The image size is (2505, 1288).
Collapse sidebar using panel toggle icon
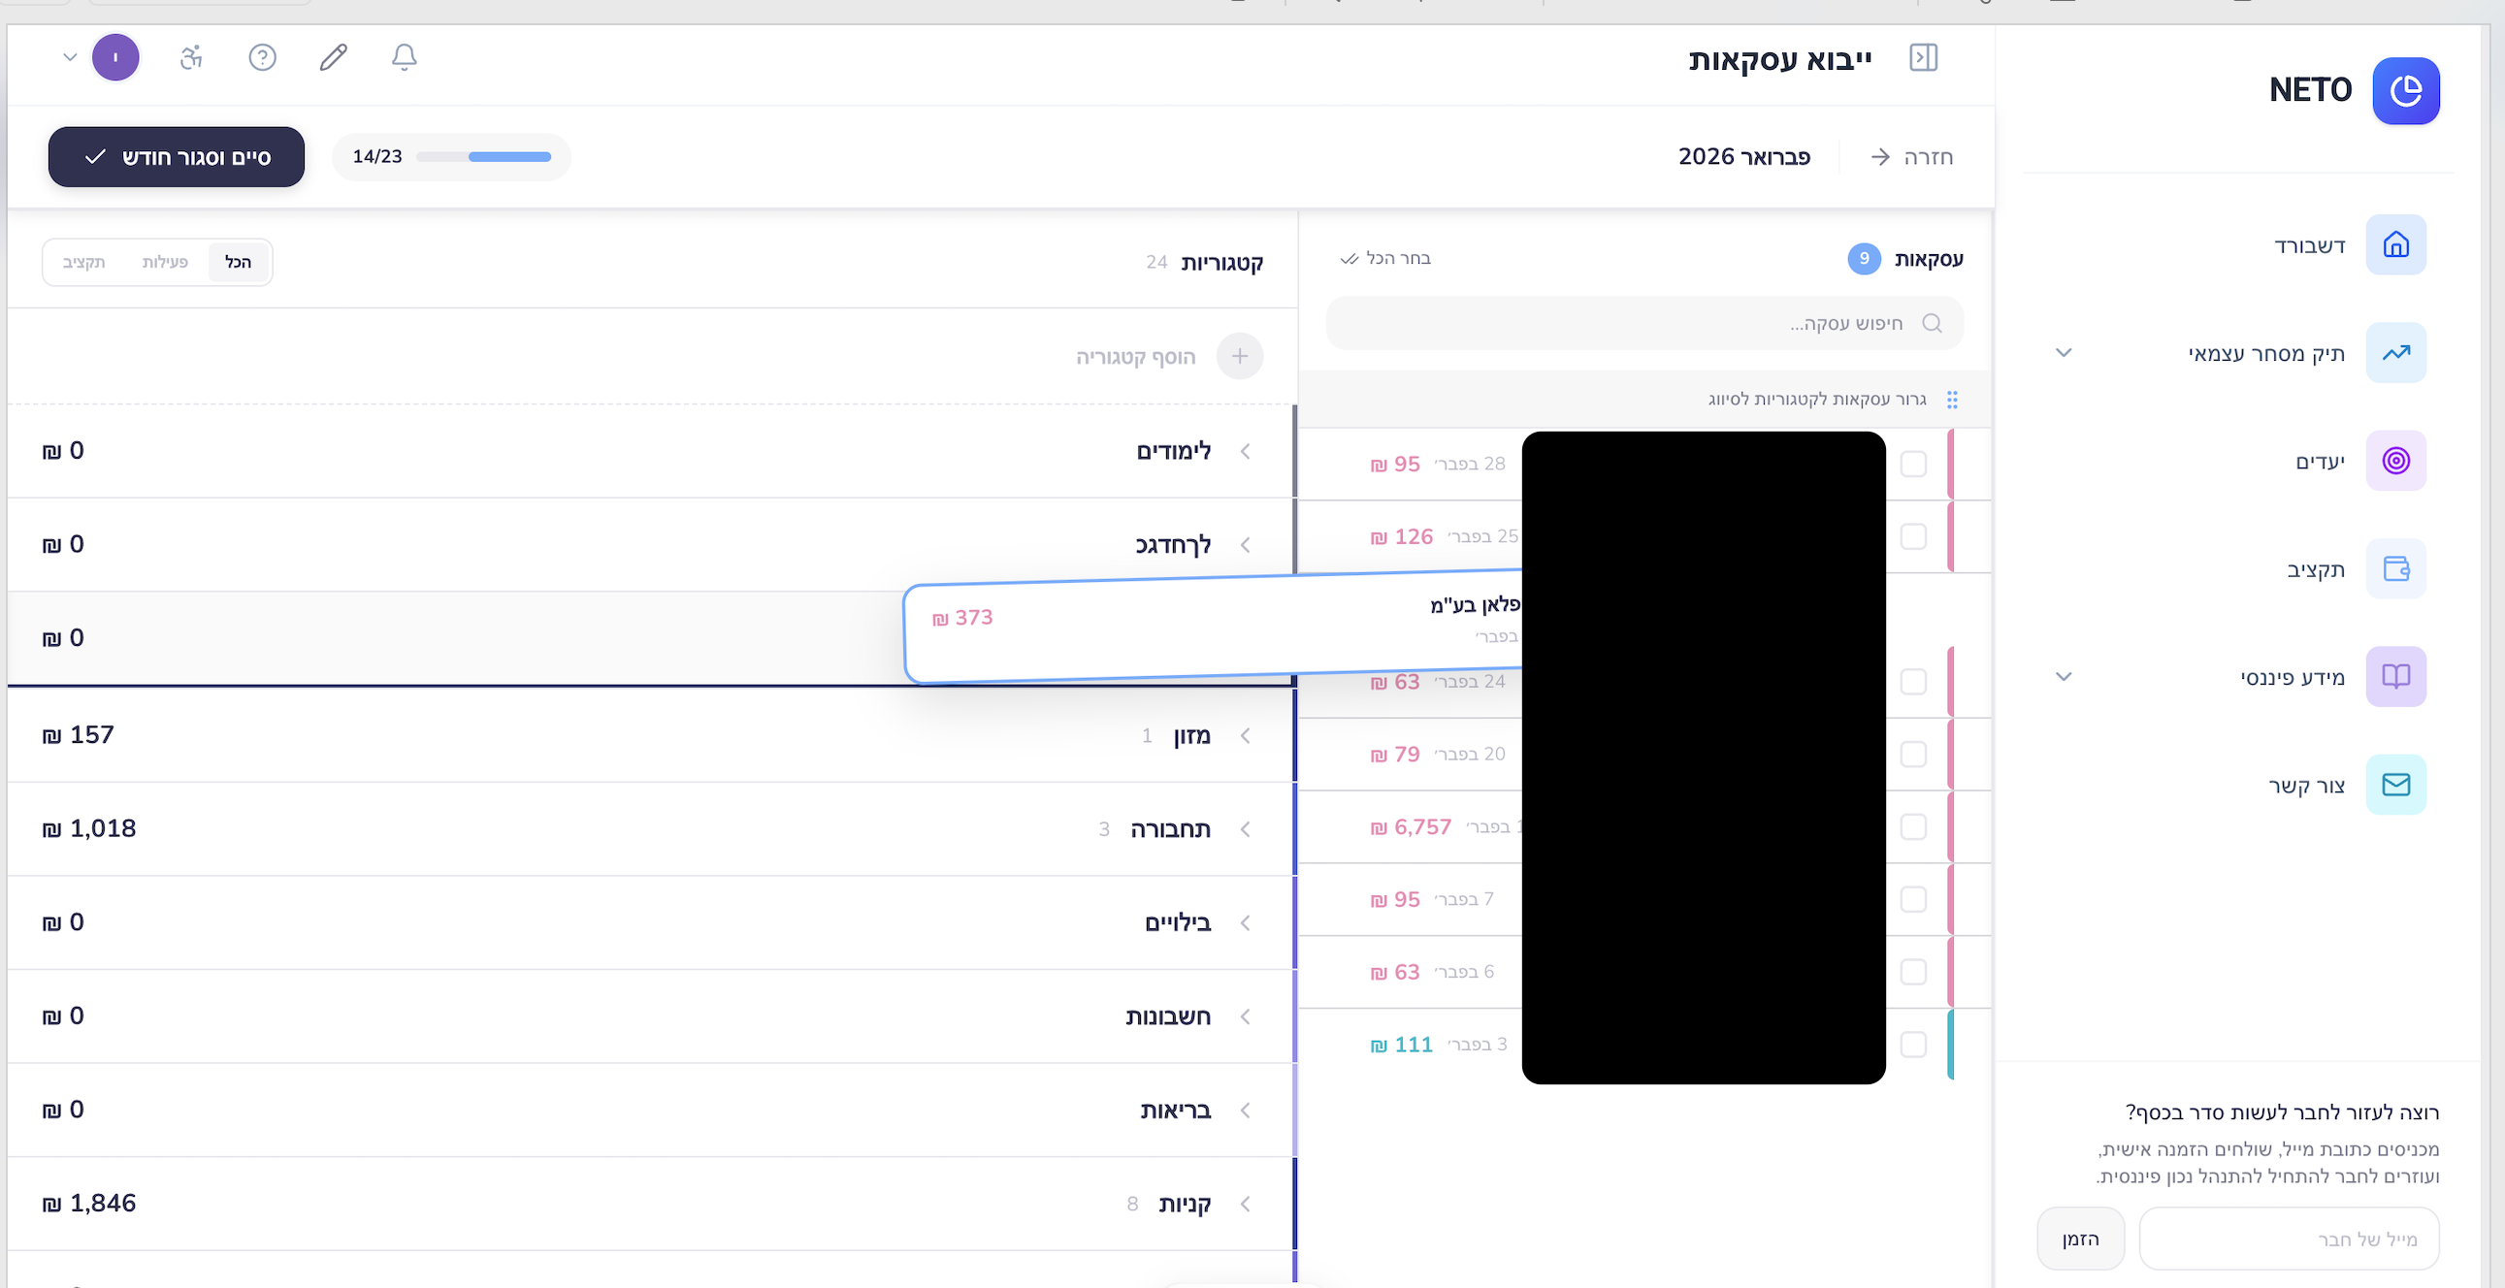click(1923, 58)
